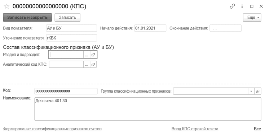Add form to favorites with star icon
The image size is (265, 135).
6,6
